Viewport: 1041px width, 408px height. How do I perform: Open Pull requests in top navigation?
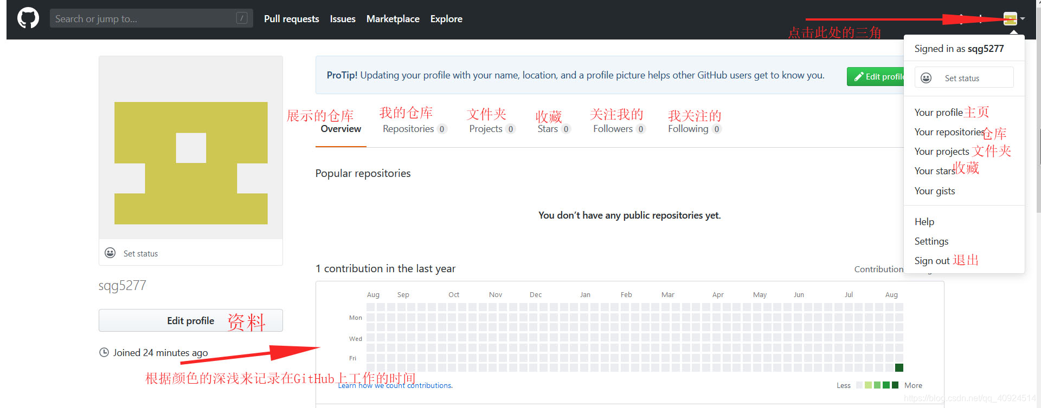pyautogui.click(x=292, y=19)
